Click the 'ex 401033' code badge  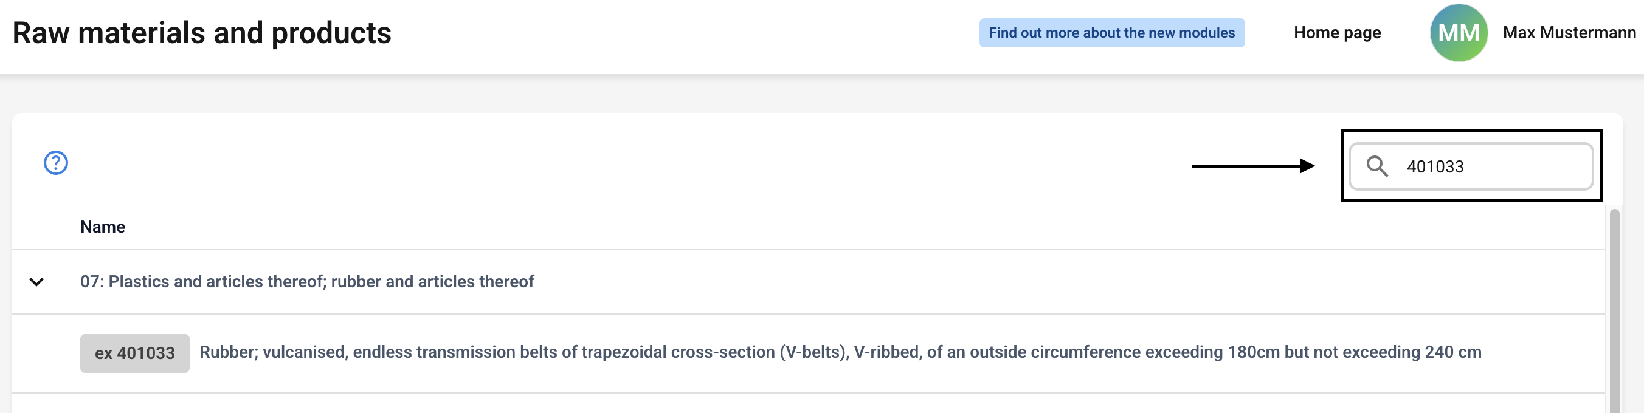[x=134, y=353]
